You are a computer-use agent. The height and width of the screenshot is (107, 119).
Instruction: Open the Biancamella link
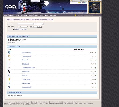pos(25,60)
